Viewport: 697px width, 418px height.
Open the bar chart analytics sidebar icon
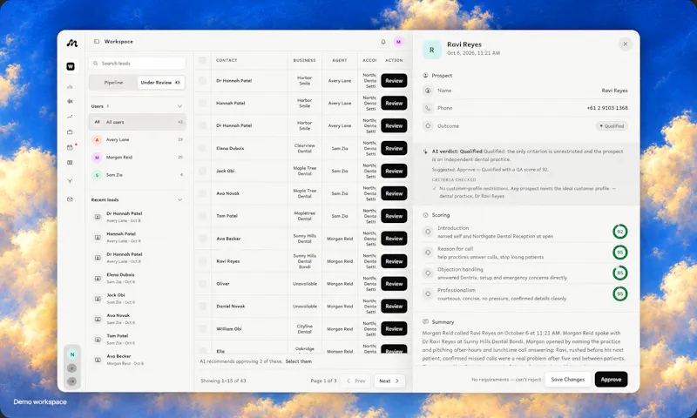[x=70, y=86]
